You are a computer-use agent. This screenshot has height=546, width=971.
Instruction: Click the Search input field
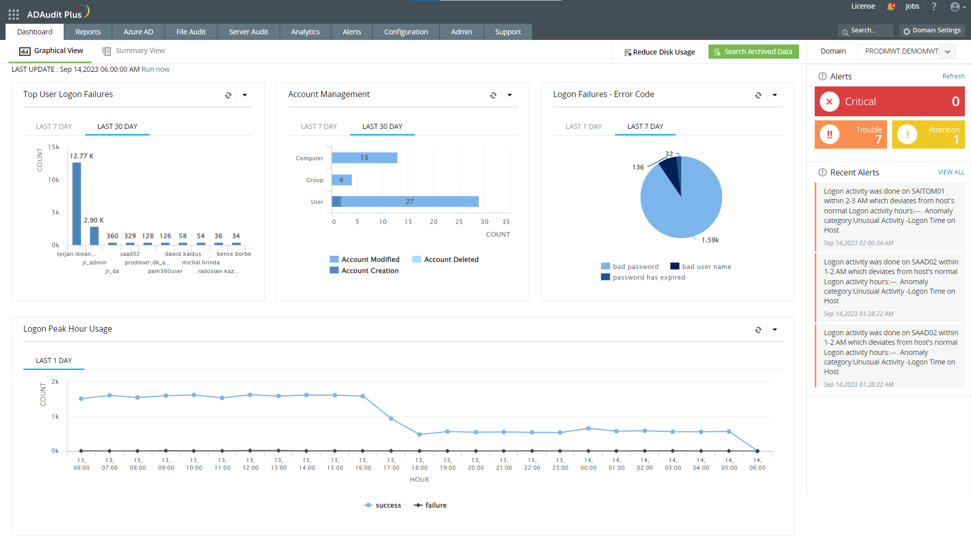click(x=866, y=31)
